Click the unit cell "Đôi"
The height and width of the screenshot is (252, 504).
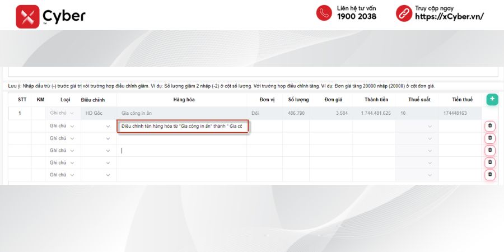click(264, 113)
